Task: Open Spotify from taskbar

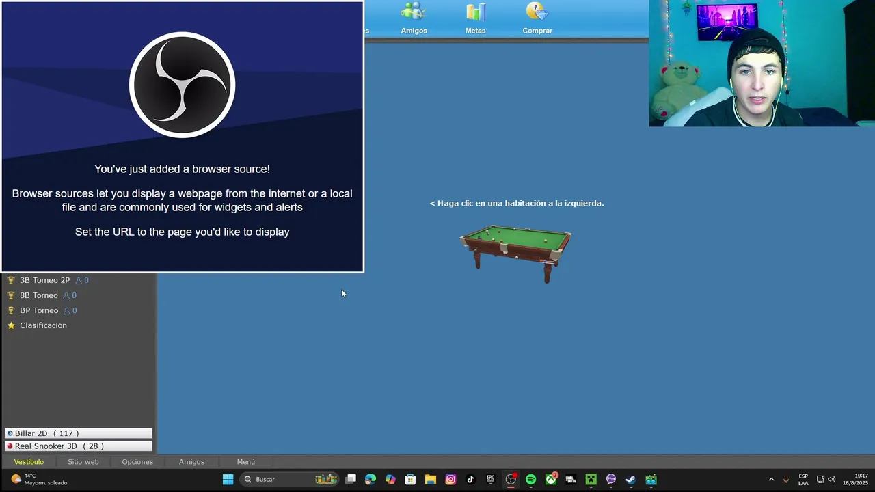Action: click(531, 480)
